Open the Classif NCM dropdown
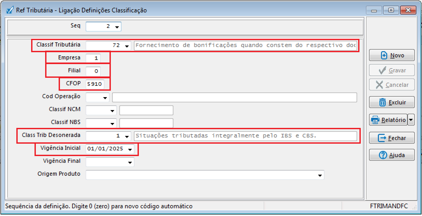 tap(112, 111)
